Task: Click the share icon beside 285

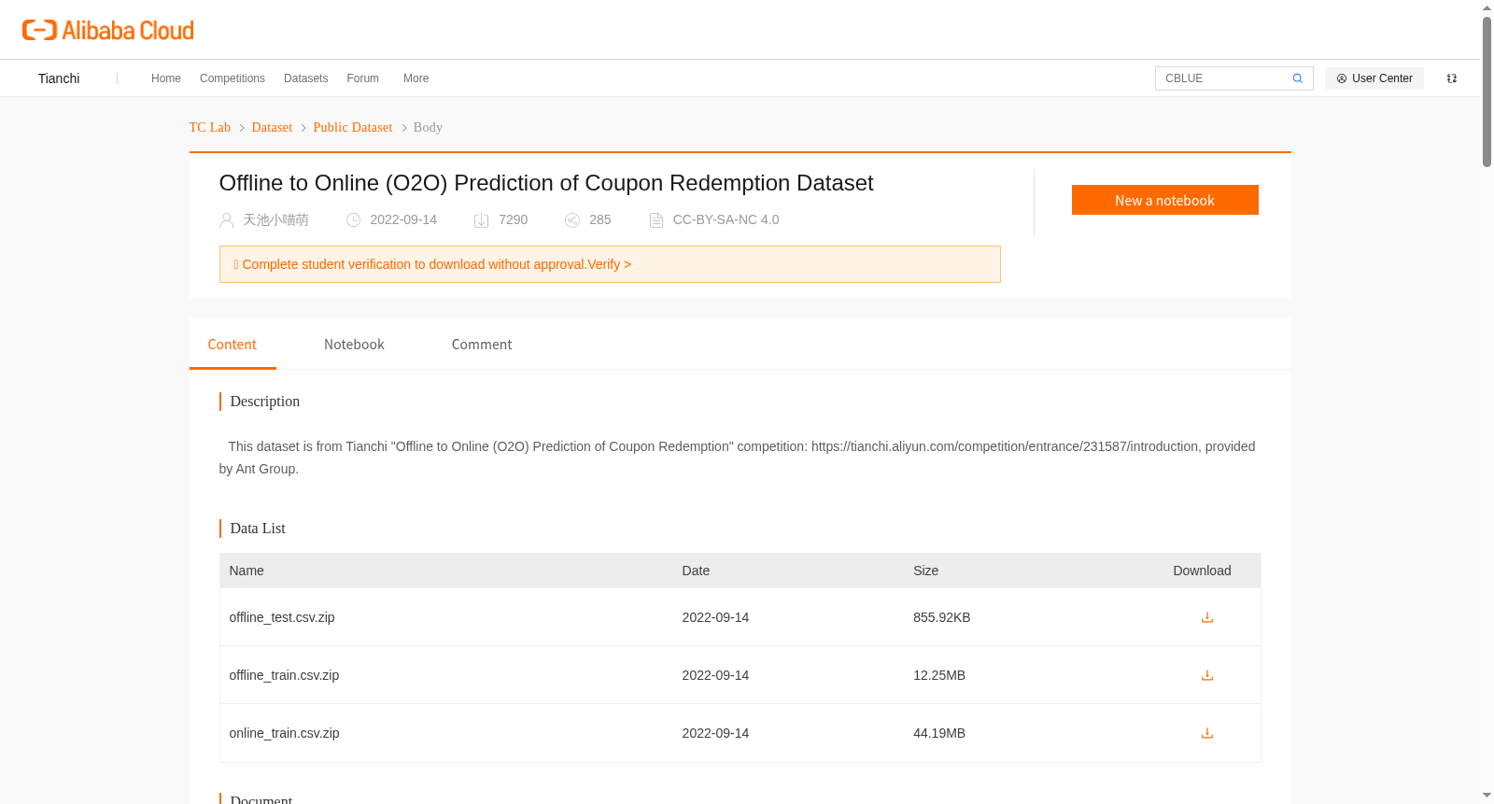Action: click(x=572, y=220)
